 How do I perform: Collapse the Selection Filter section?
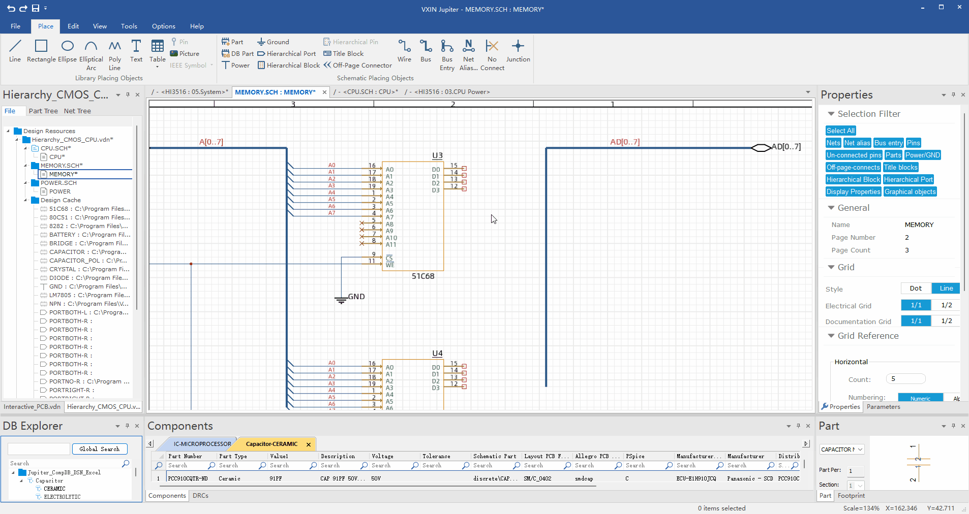coord(831,114)
